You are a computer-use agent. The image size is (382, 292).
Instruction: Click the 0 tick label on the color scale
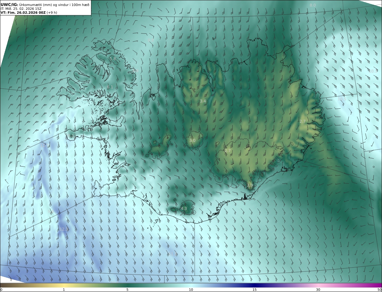(x=1, y=290)
